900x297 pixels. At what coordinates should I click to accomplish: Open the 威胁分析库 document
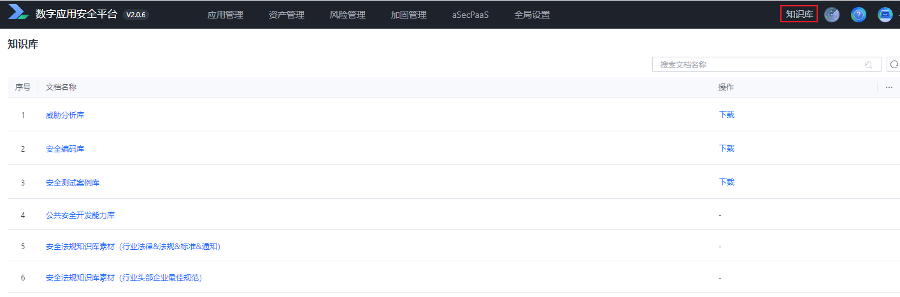(x=65, y=115)
